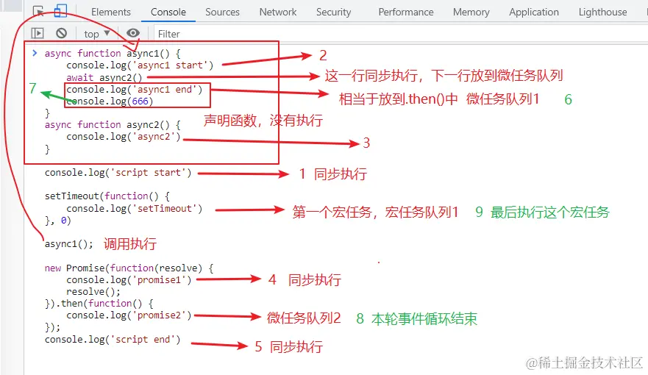The image size is (648, 375).
Task: Switch to the Elements tab
Action: coord(111,12)
